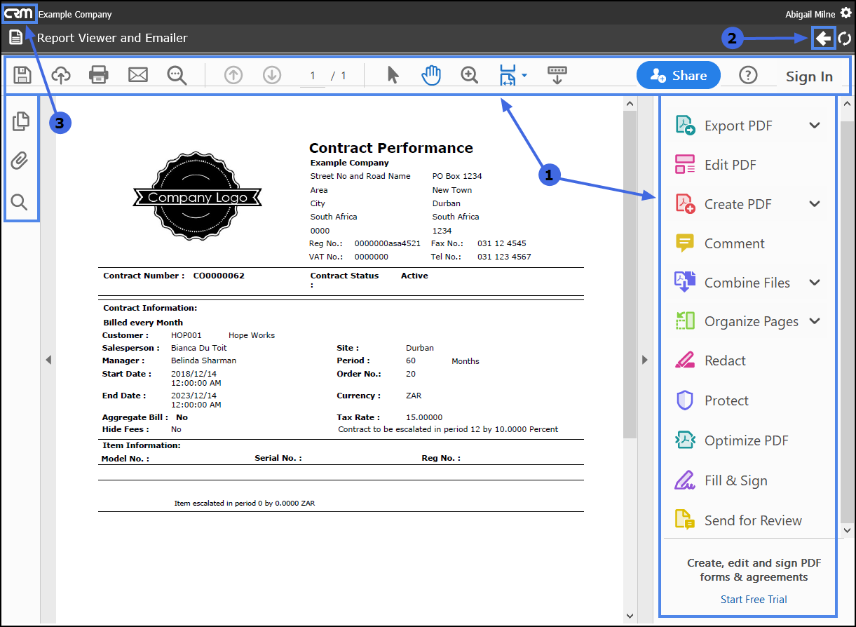Print the contract report
The width and height of the screenshot is (856, 627).
coord(99,75)
